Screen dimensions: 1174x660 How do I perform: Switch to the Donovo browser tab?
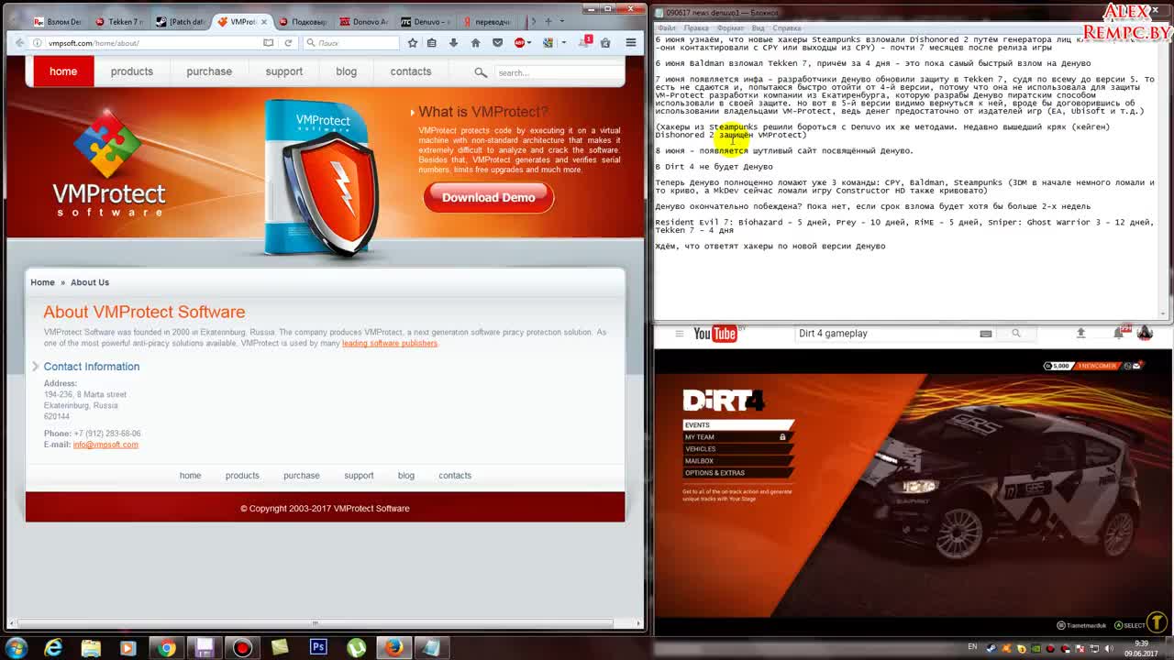[364, 21]
